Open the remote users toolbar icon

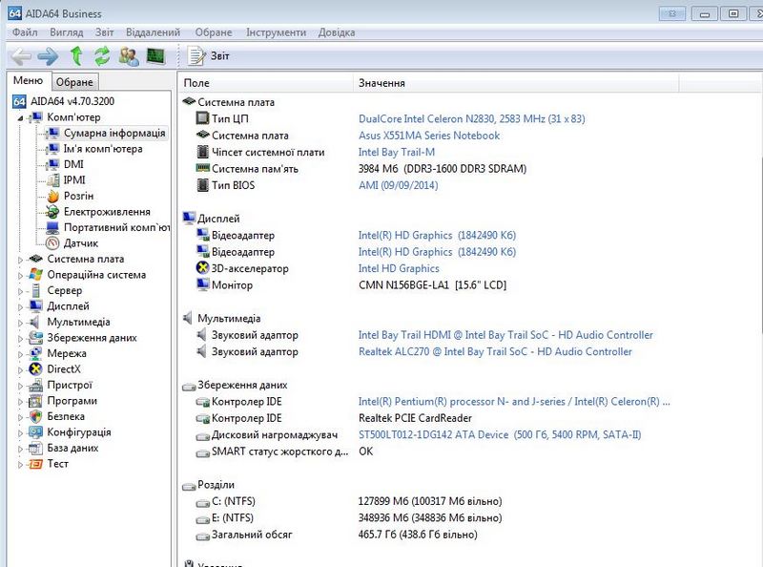click(x=128, y=56)
